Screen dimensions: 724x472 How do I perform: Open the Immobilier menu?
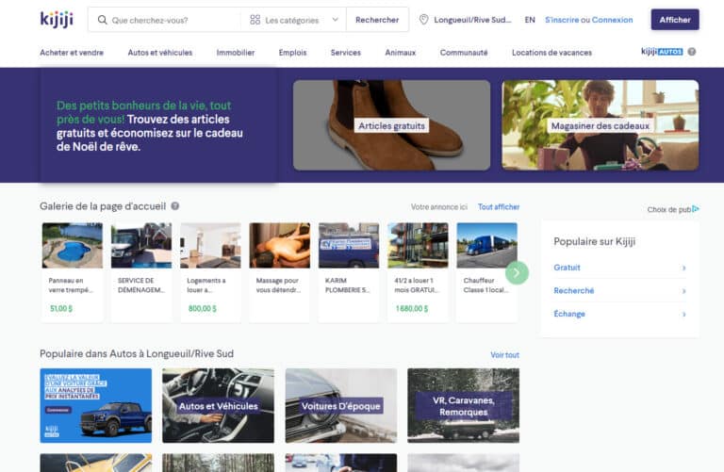[236, 53]
